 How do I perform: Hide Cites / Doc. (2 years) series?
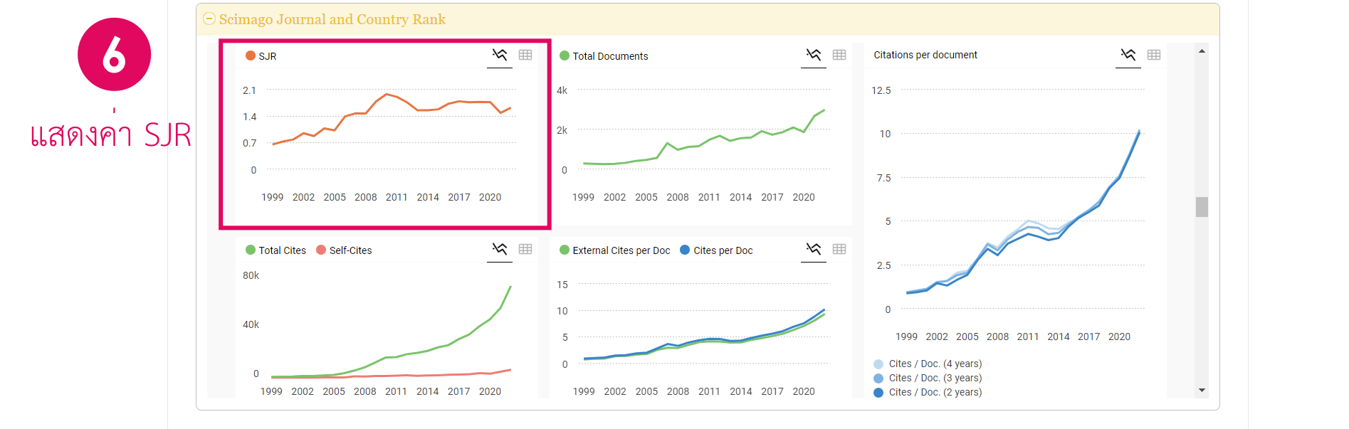click(x=928, y=392)
